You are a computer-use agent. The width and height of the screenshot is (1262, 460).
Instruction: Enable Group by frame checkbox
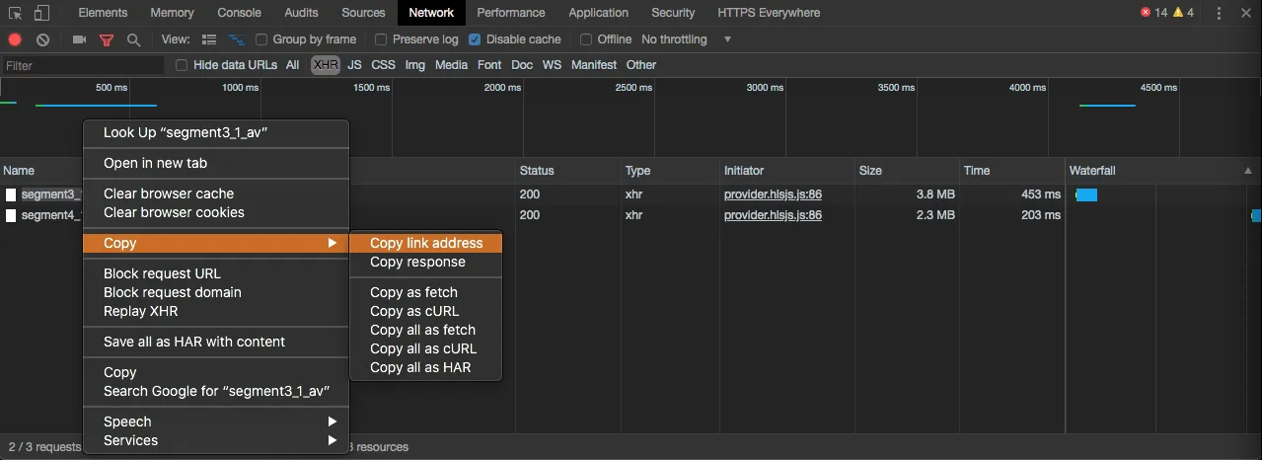coord(261,39)
